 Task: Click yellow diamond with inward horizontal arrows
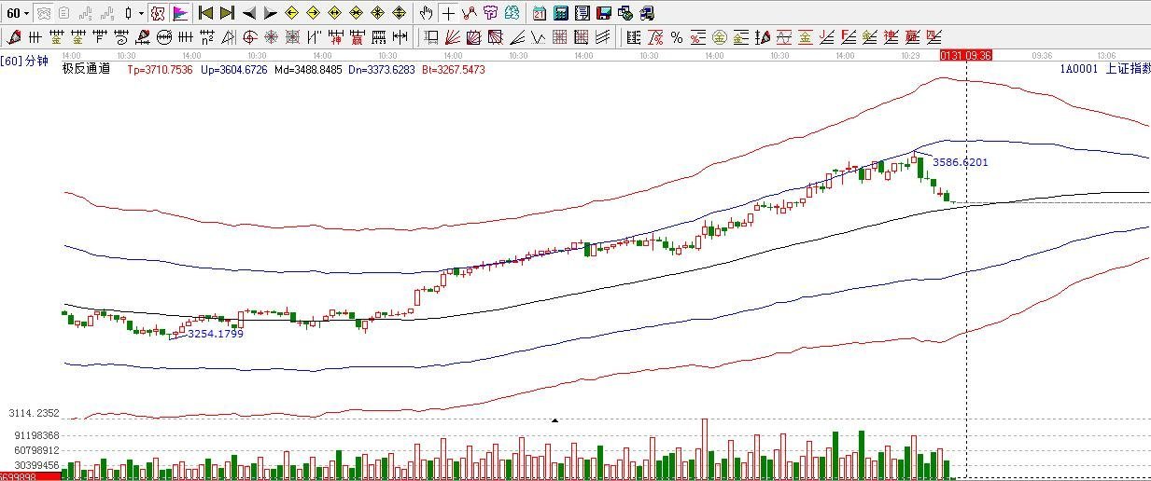[356, 13]
